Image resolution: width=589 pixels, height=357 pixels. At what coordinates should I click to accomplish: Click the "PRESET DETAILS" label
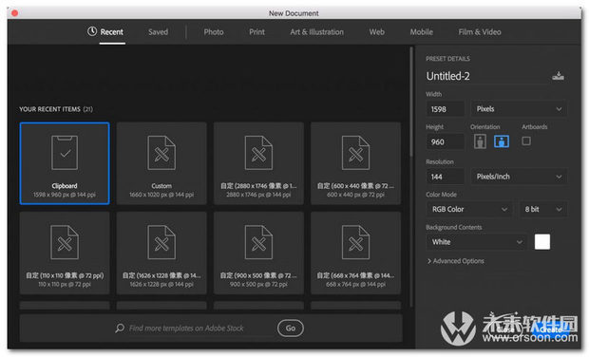click(447, 59)
